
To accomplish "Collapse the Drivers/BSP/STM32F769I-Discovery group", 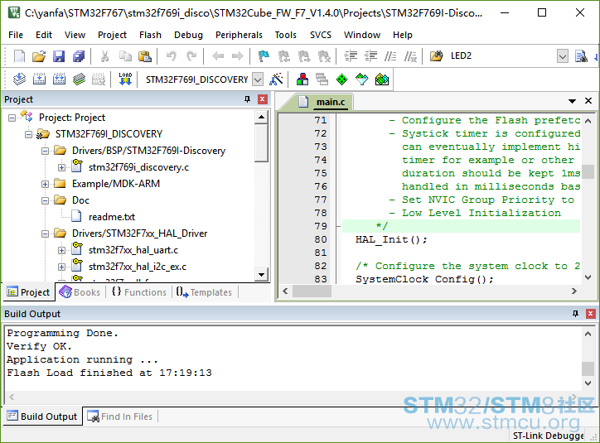I will coord(45,151).
